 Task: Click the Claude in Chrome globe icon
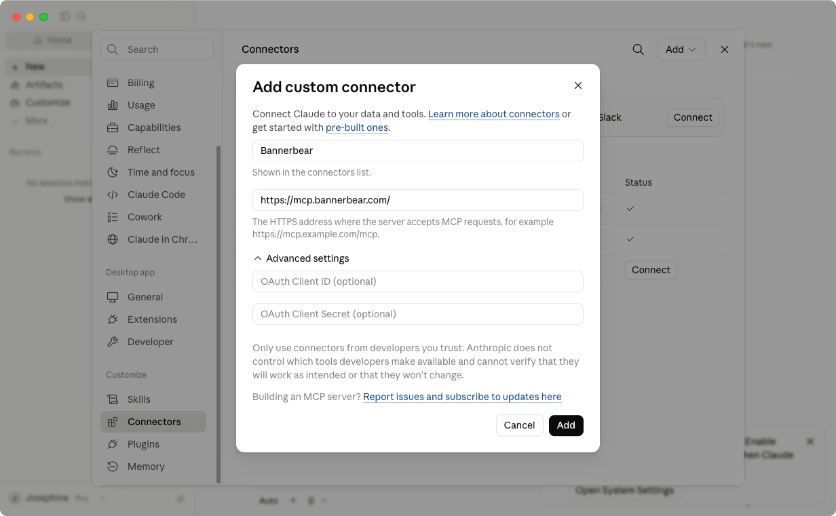[x=113, y=239]
